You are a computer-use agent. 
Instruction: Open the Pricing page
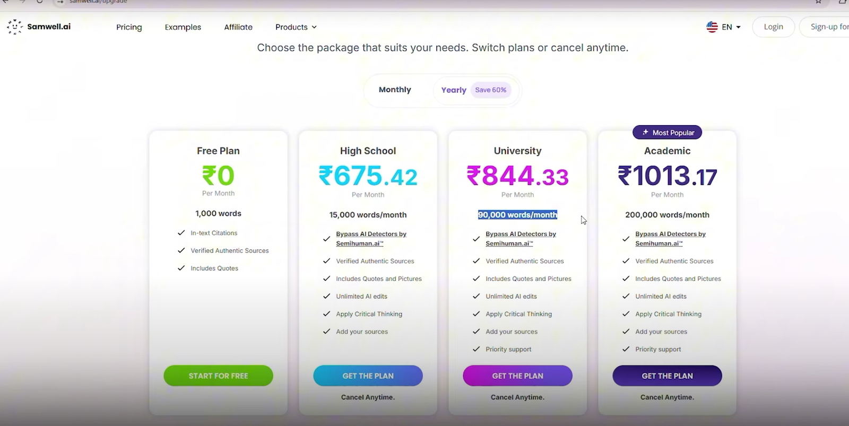coord(129,27)
